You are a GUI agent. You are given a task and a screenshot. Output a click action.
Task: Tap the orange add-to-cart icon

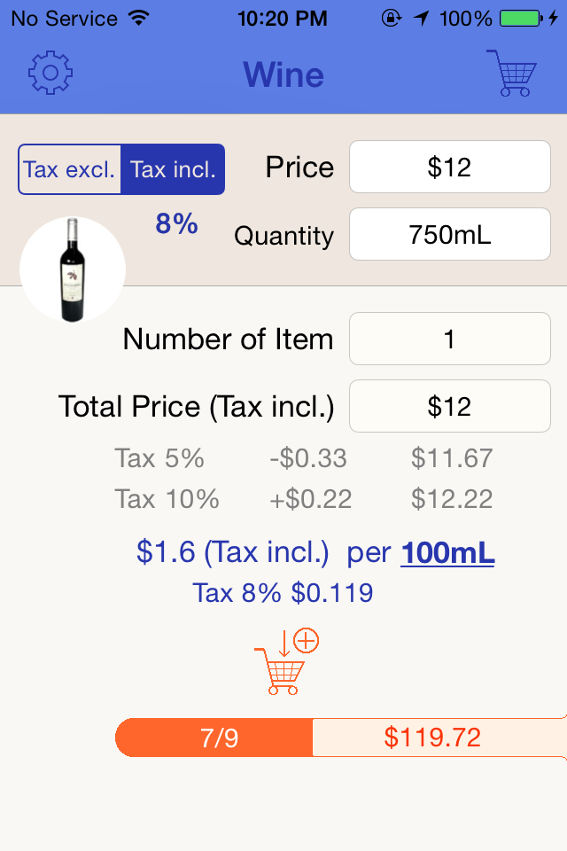tap(286, 662)
